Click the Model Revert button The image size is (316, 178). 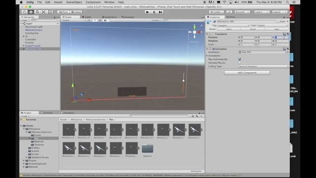[253, 29]
